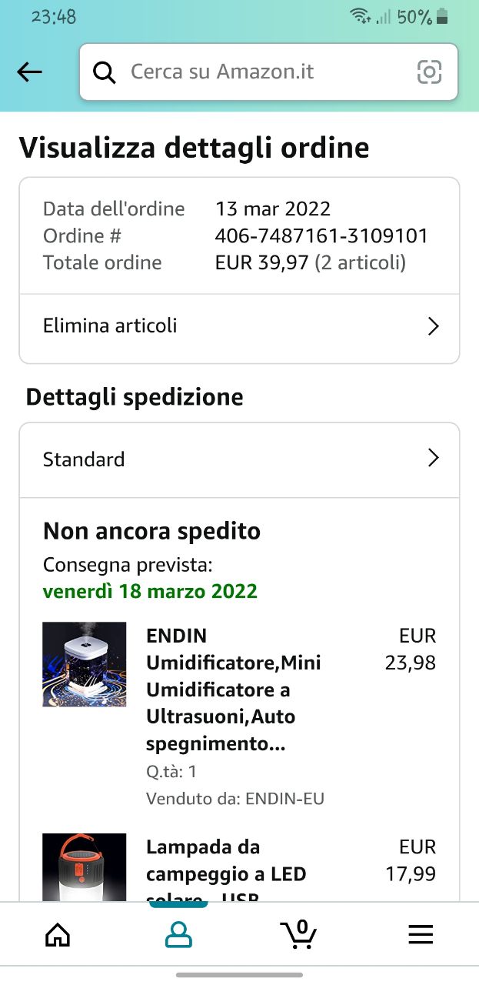Open the hamburger menu
Viewport: 479px width, 985px height.
pyautogui.click(x=420, y=934)
